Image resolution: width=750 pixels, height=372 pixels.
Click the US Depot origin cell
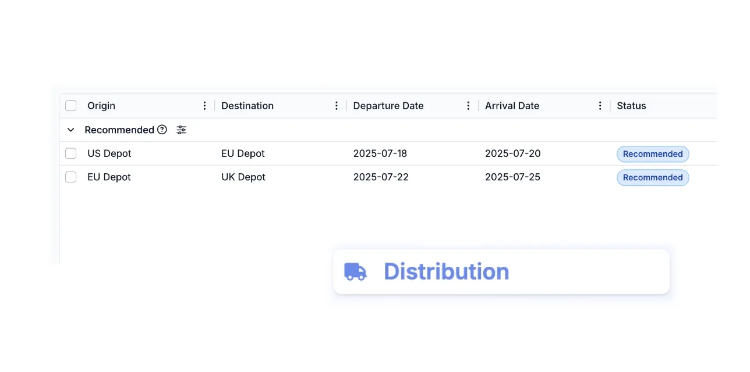[109, 153]
